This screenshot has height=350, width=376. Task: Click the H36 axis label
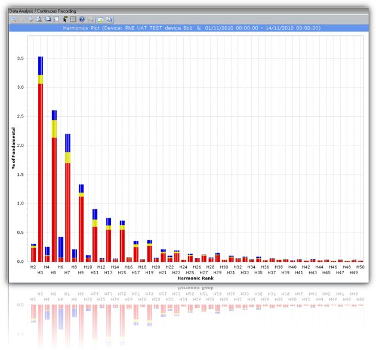[x=265, y=267]
